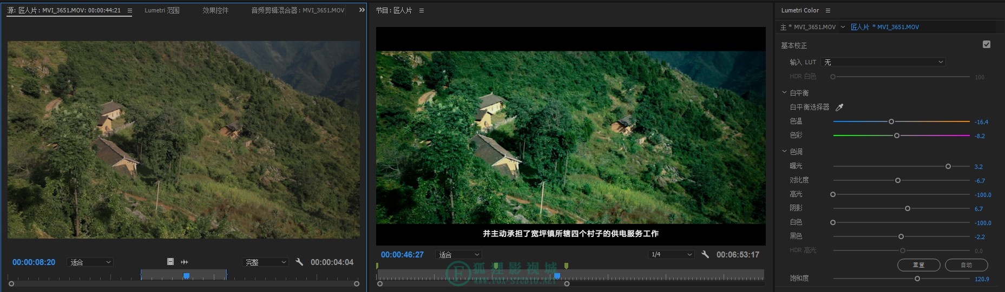Screen dimensions: 1005x292
Task: Click Source duration text 00:00:04:04
Action: click(x=332, y=262)
